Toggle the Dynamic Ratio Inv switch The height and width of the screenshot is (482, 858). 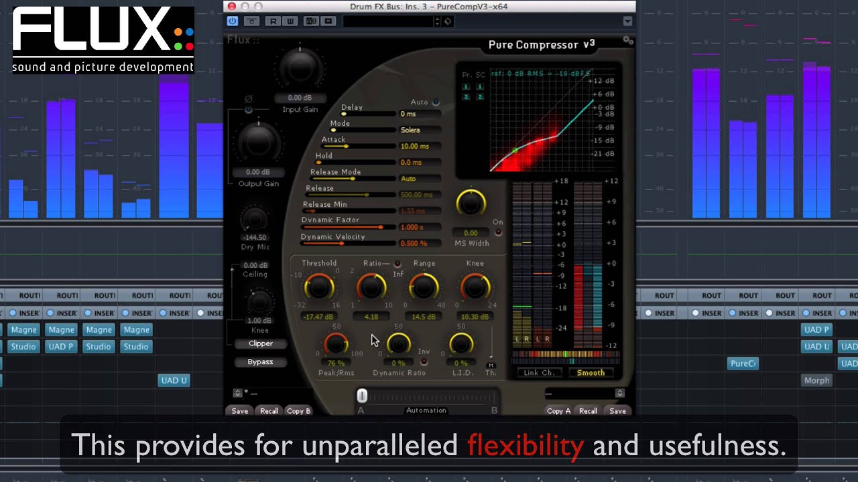coord(424,361)
